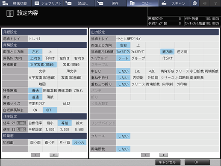Screen dimensions: 221x166
Task: Select 拡大 enlarge zoom option
Action: 80,123
